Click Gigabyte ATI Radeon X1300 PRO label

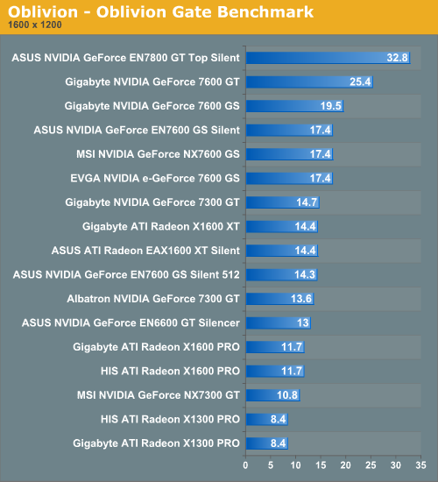[156, 443]
